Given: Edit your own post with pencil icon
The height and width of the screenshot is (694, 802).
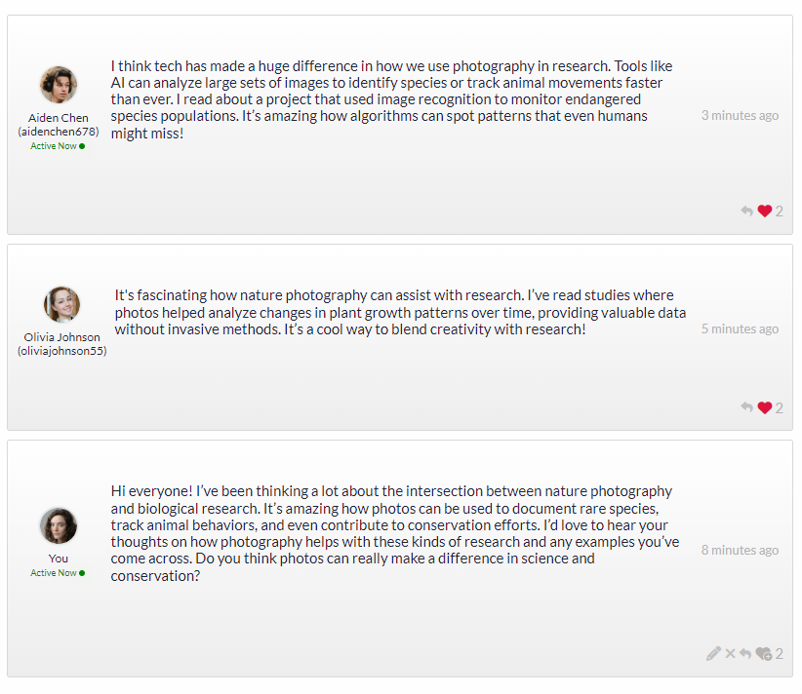Looking at the screenshot, I should tap(713, 654).
